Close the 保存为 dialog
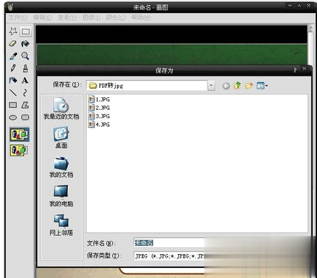 tap(304, 69)
